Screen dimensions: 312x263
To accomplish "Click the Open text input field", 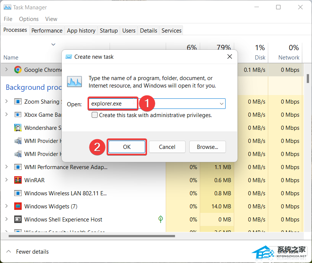I will [157, 104].
